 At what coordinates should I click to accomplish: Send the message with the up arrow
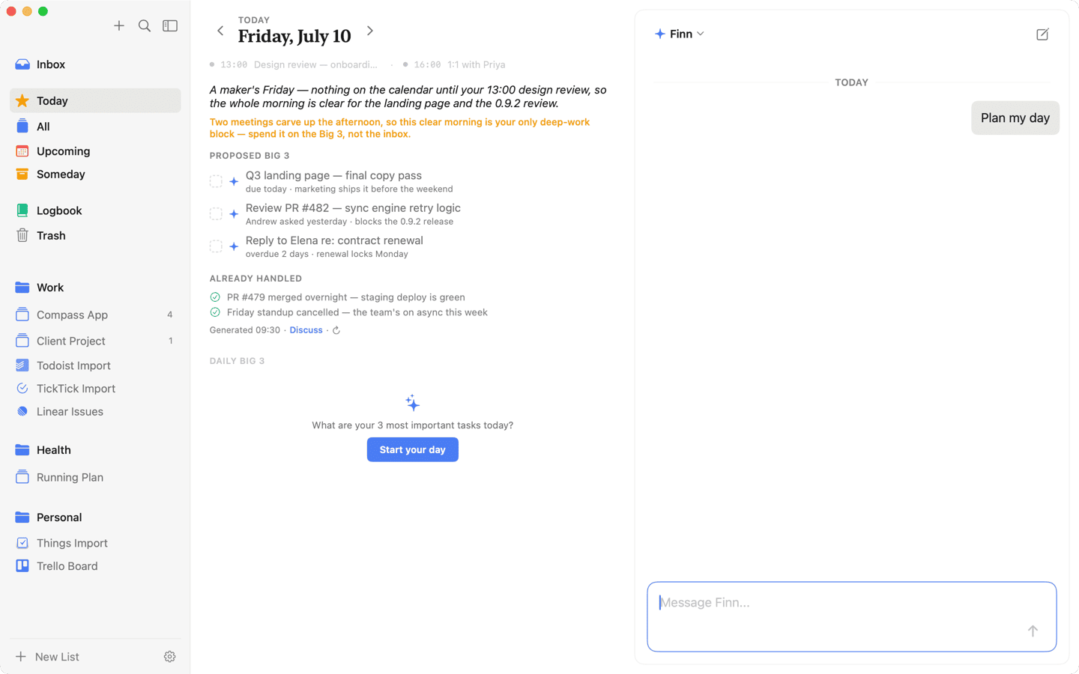point(1033,631)
